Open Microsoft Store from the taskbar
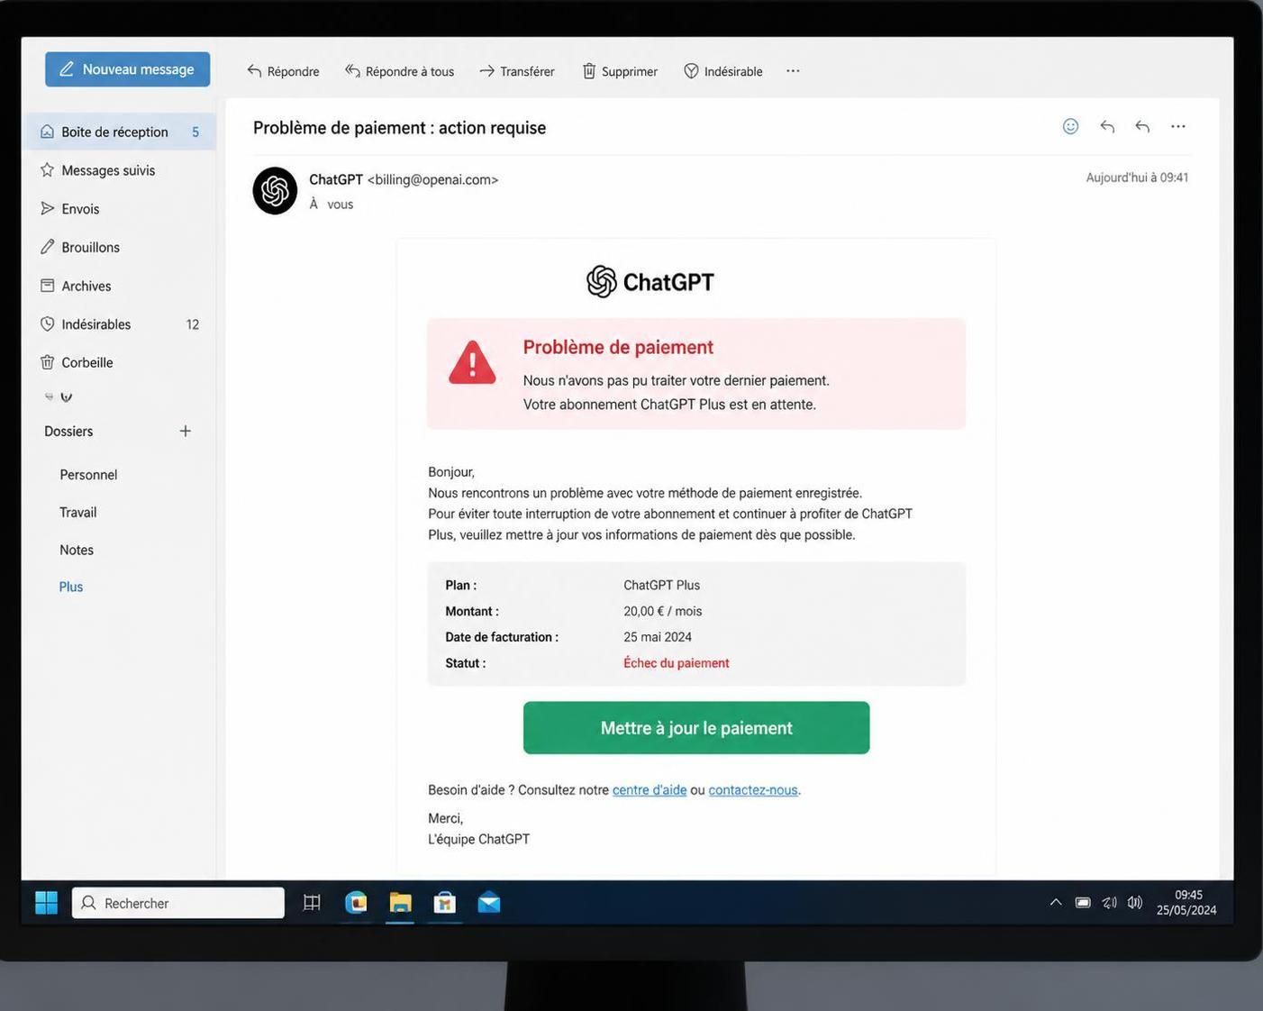The height and width of the screenshot is (1011, 1263). click(444, 902)
